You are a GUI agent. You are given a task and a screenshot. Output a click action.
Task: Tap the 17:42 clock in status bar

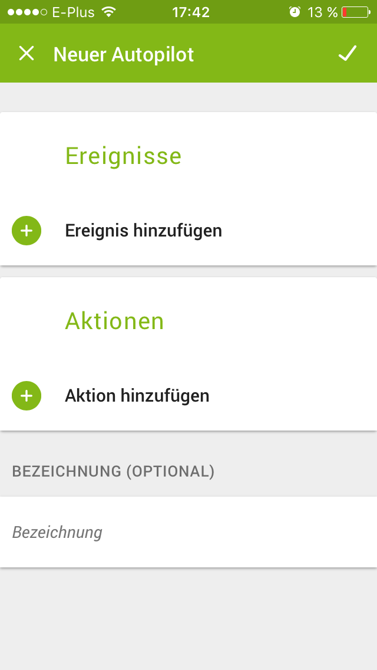pyautogui.click(x=191, y=12)
